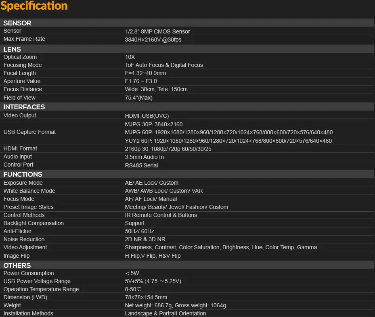
Task: Click the Preset Image Styles label
Action: tap(28, 207)
